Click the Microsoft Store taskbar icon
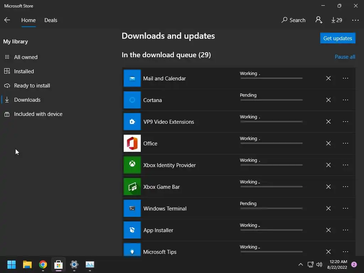The width and height of the screenshot is (364, 273). (x=59, y=264)
